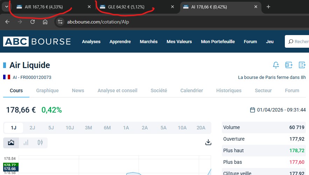Open site information icon in address bar
The width and height of the screenshot is (309, 175).
60,22
